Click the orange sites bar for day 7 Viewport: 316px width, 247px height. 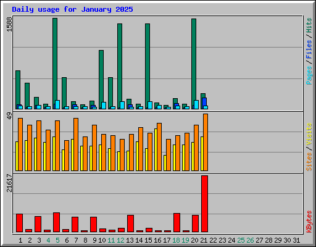pyautogui.click(x=76, y=144)
